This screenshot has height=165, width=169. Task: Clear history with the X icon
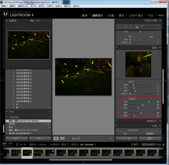coord(49,117)
